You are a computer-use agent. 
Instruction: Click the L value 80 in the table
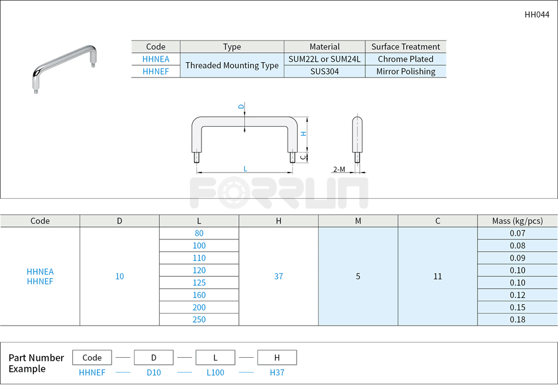[x=199, y=233]
